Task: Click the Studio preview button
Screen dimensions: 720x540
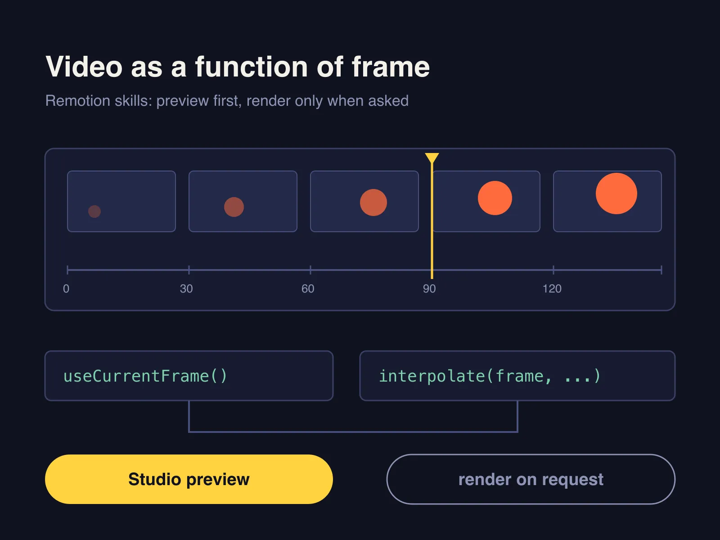Action: click(x=189, y=479)
